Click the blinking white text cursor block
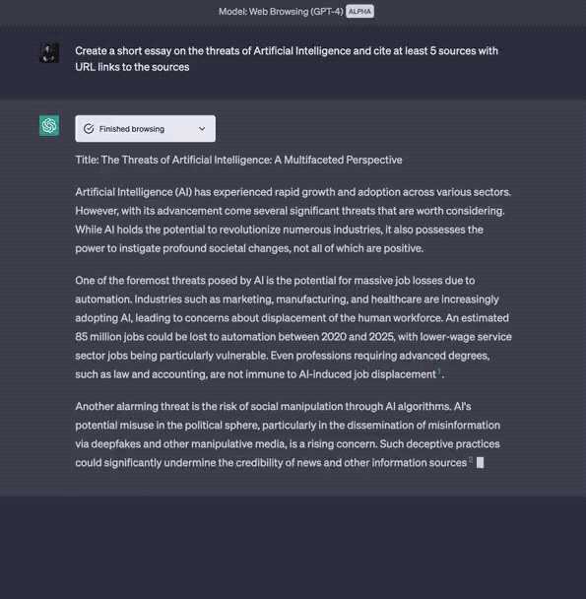The height and width of the screenshot is (599, 586). [x=481, y=463]
